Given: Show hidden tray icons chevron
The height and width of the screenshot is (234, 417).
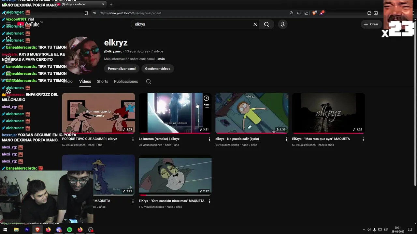Looking at the screenshot, I should pyautogui.click(x=364, y=230).
